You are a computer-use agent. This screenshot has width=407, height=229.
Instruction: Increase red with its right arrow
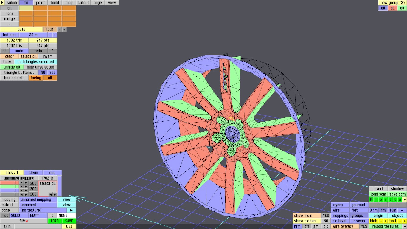[x=26, y=183]
